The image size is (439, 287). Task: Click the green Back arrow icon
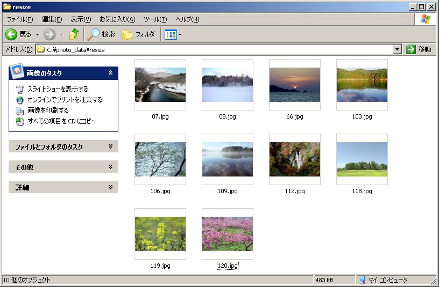click(11, 34)
